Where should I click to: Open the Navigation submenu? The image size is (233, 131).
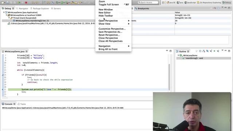pyautogui.click(x=113, y=46)
